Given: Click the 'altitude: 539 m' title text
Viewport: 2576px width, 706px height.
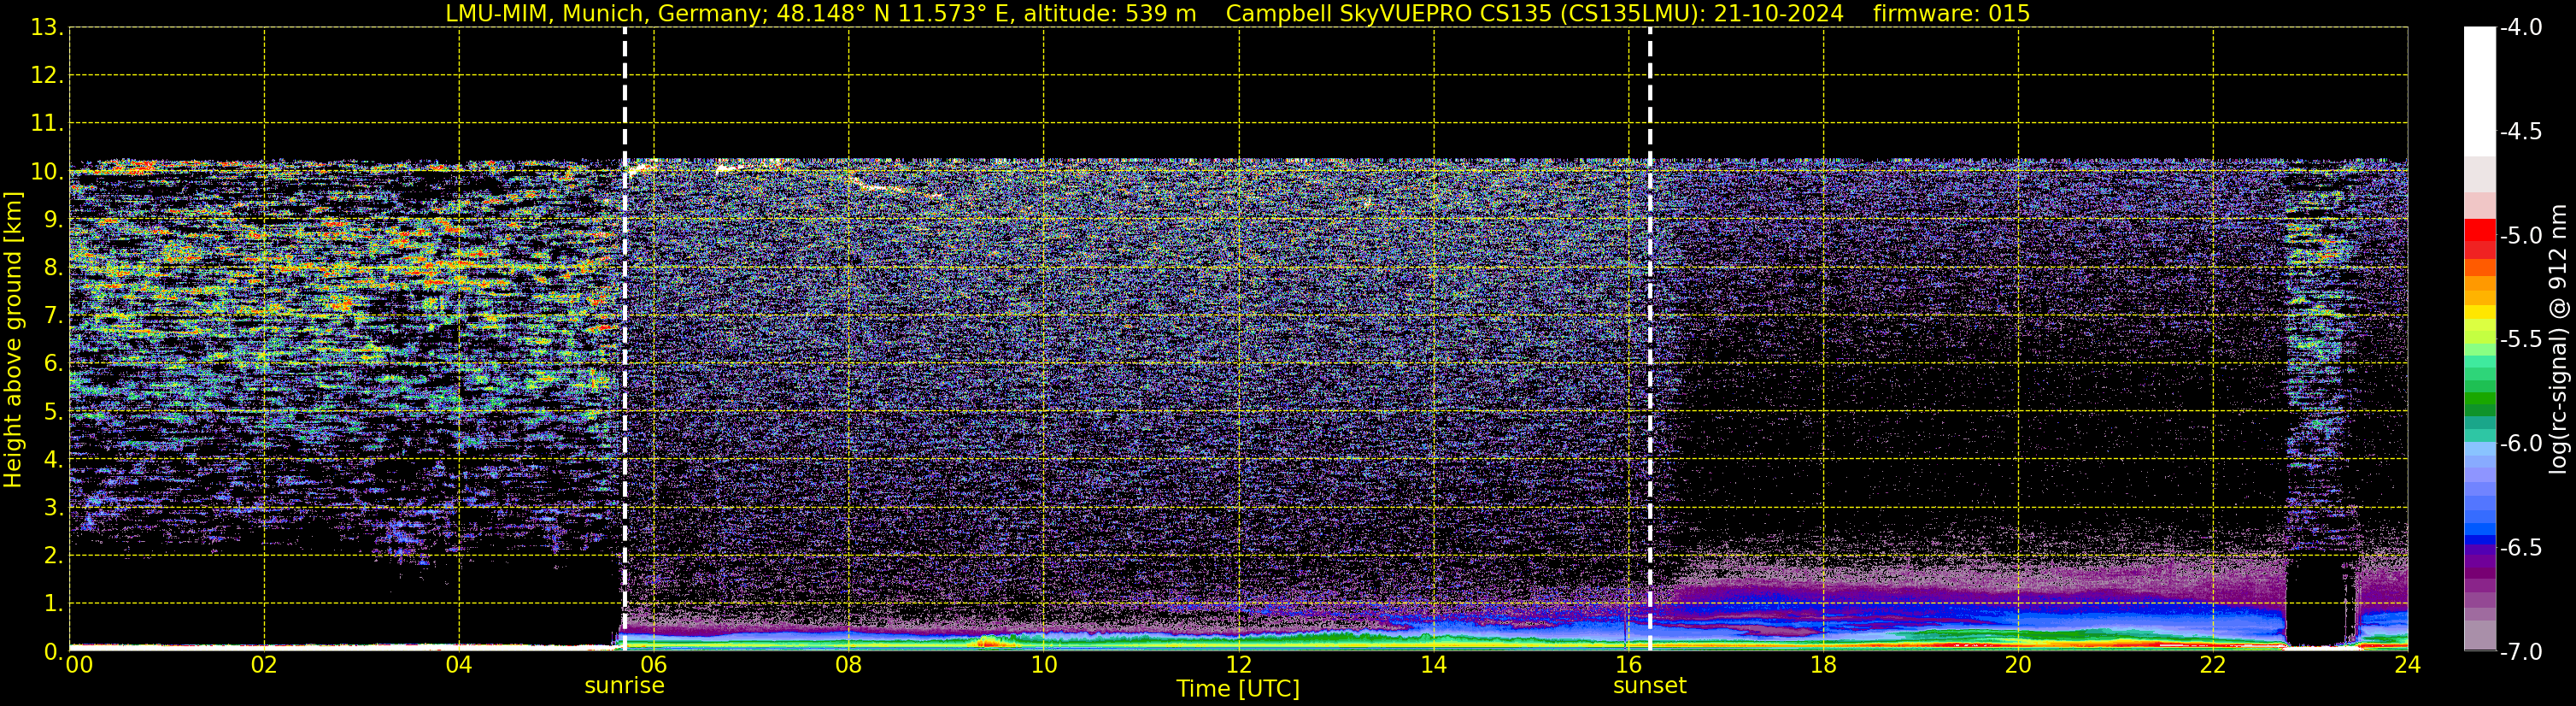Looking at the screenshot, I should (x=1109, y=14).
